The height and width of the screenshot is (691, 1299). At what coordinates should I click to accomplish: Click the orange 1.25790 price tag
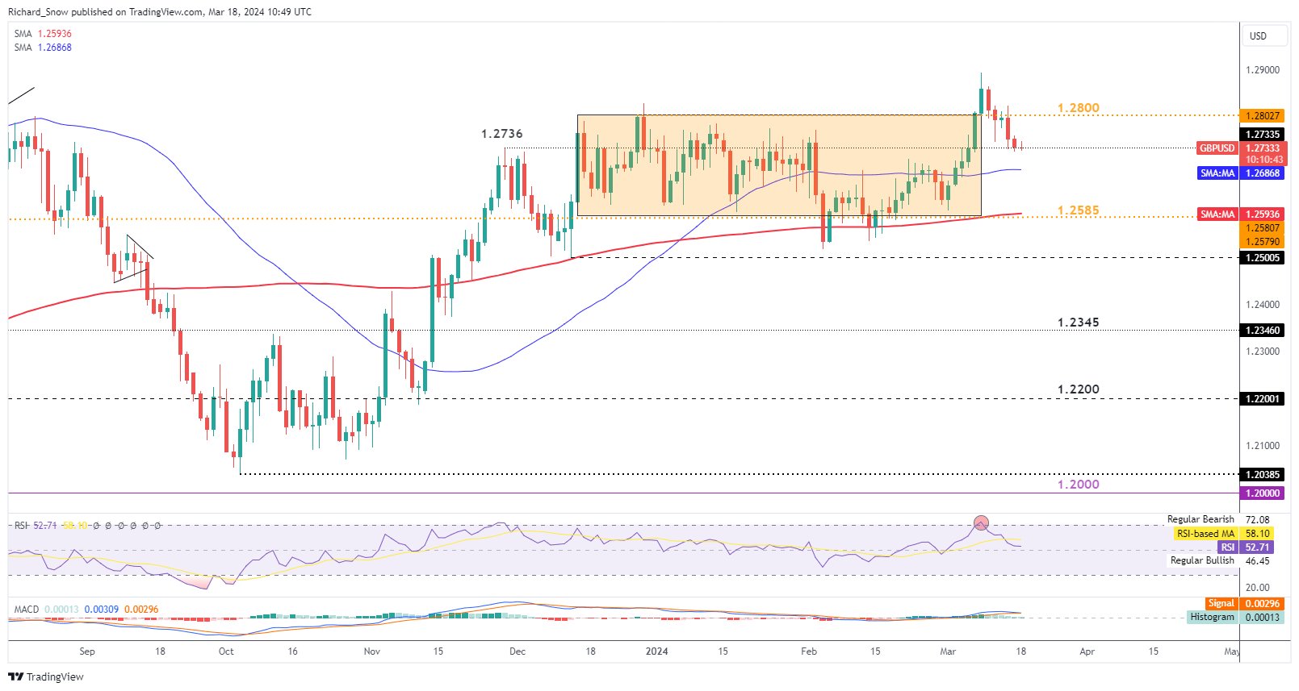coord(1262,242)
